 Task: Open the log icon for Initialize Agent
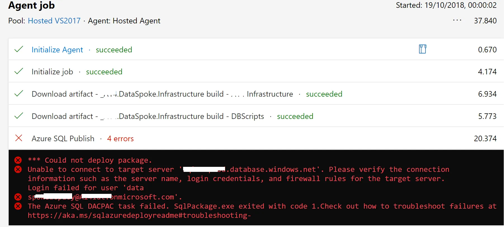click(422, 49)
